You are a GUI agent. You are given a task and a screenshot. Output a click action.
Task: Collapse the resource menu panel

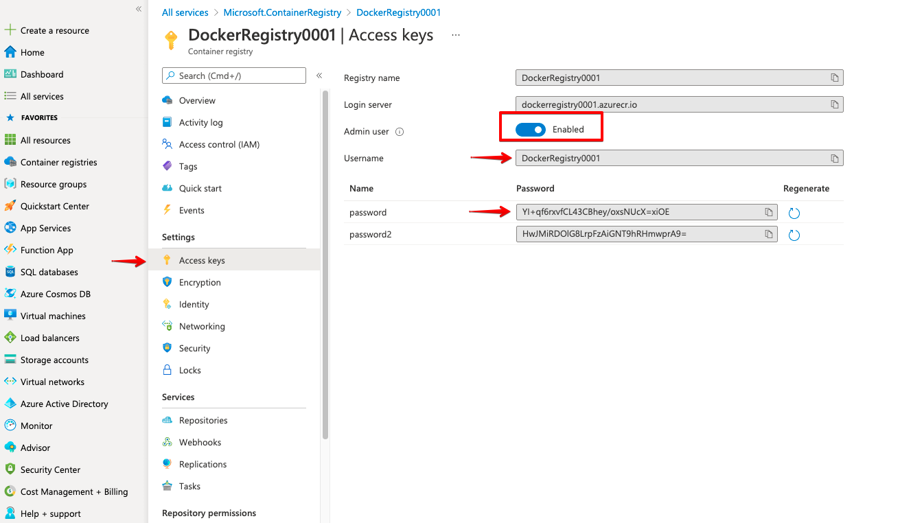point(319,75)
